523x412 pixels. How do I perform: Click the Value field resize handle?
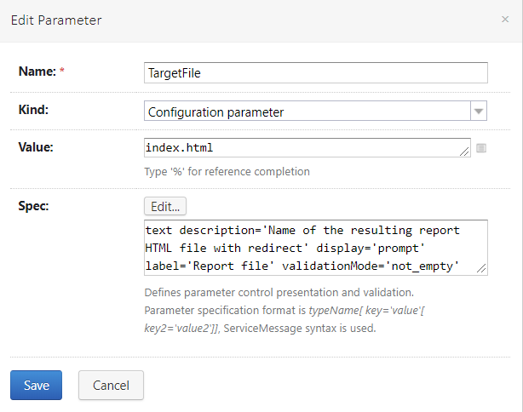pyautogui.click(x=464, y=152)
